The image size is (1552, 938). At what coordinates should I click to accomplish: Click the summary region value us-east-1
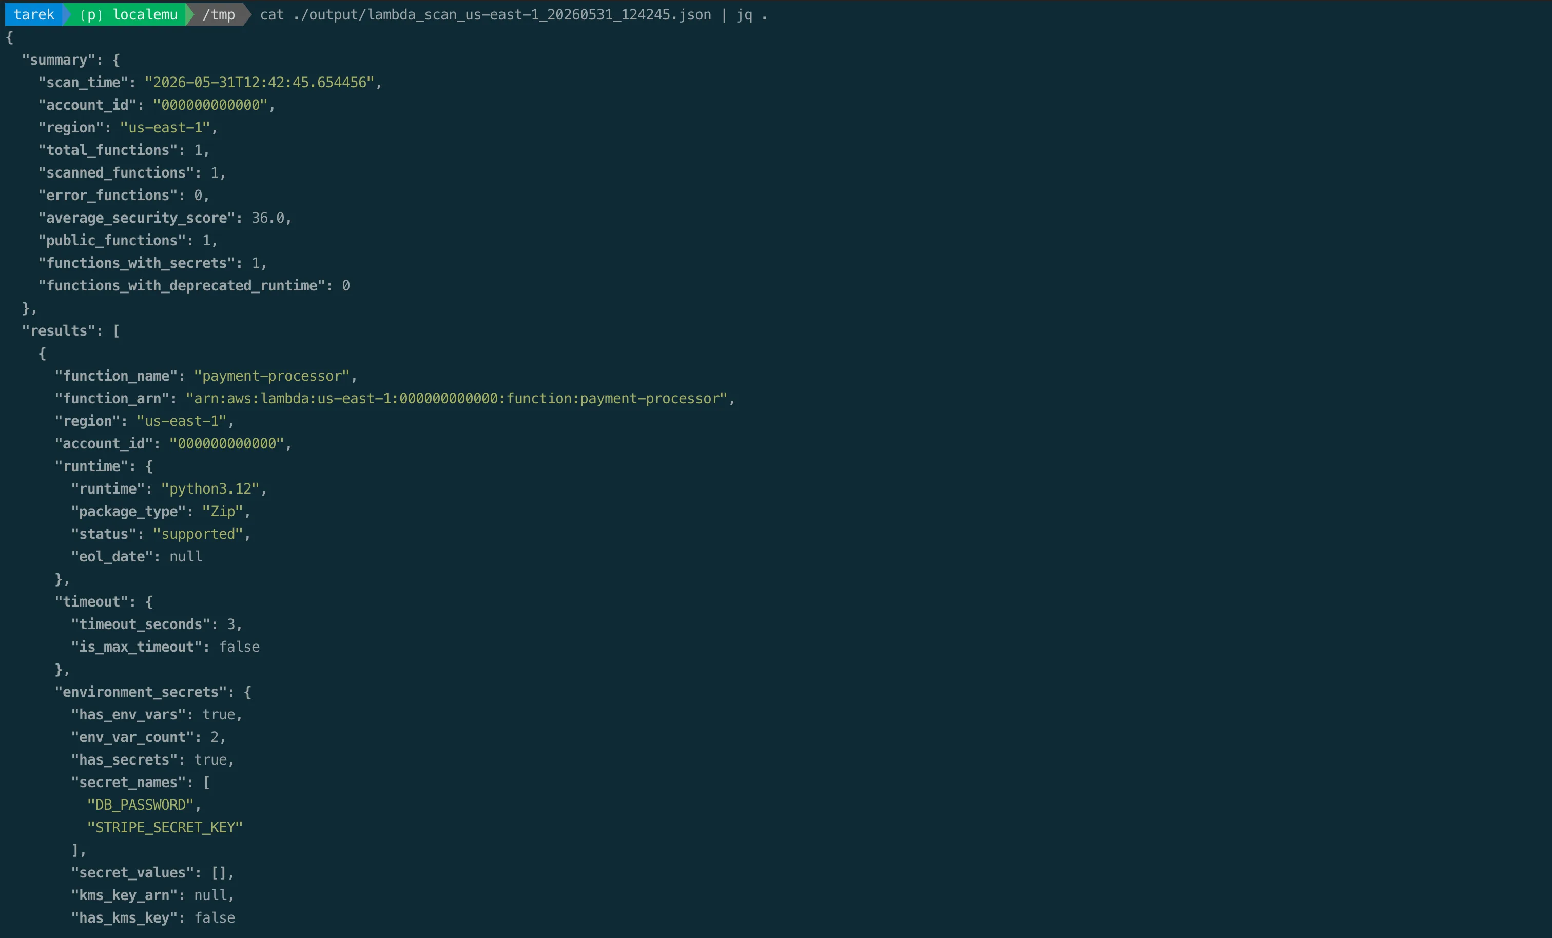(165, 128)
